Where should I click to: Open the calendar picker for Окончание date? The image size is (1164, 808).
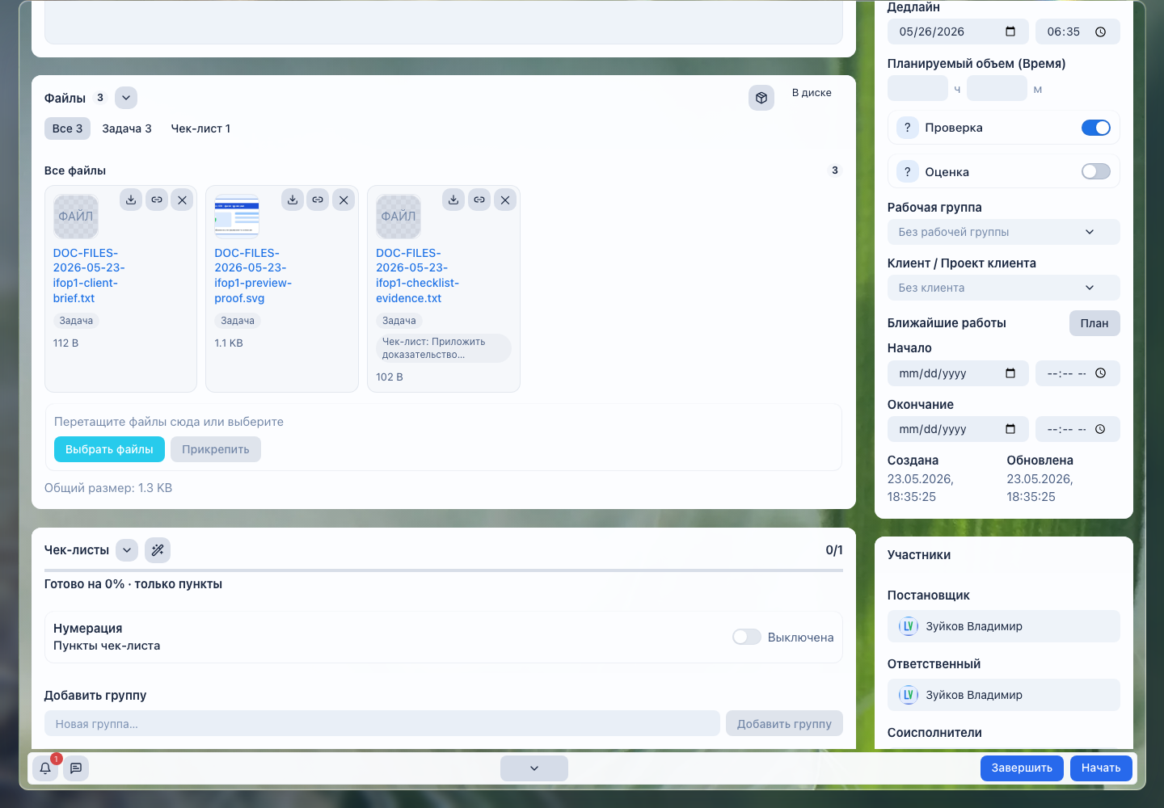[1010, 429]
